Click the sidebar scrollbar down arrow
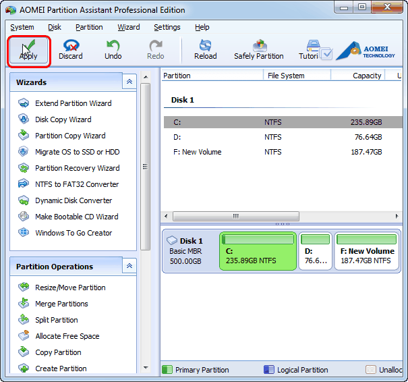The width and height of the screenshot is (408, 382). click(x=146, y=368)
